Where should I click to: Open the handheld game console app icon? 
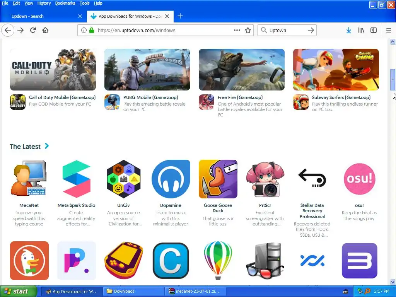[123, 260]
